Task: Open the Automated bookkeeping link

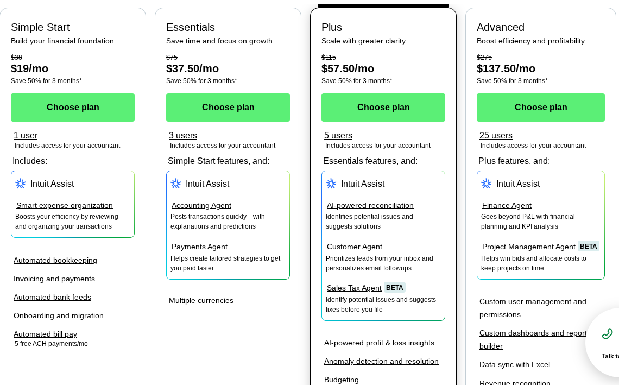Action: coord(55,260)
